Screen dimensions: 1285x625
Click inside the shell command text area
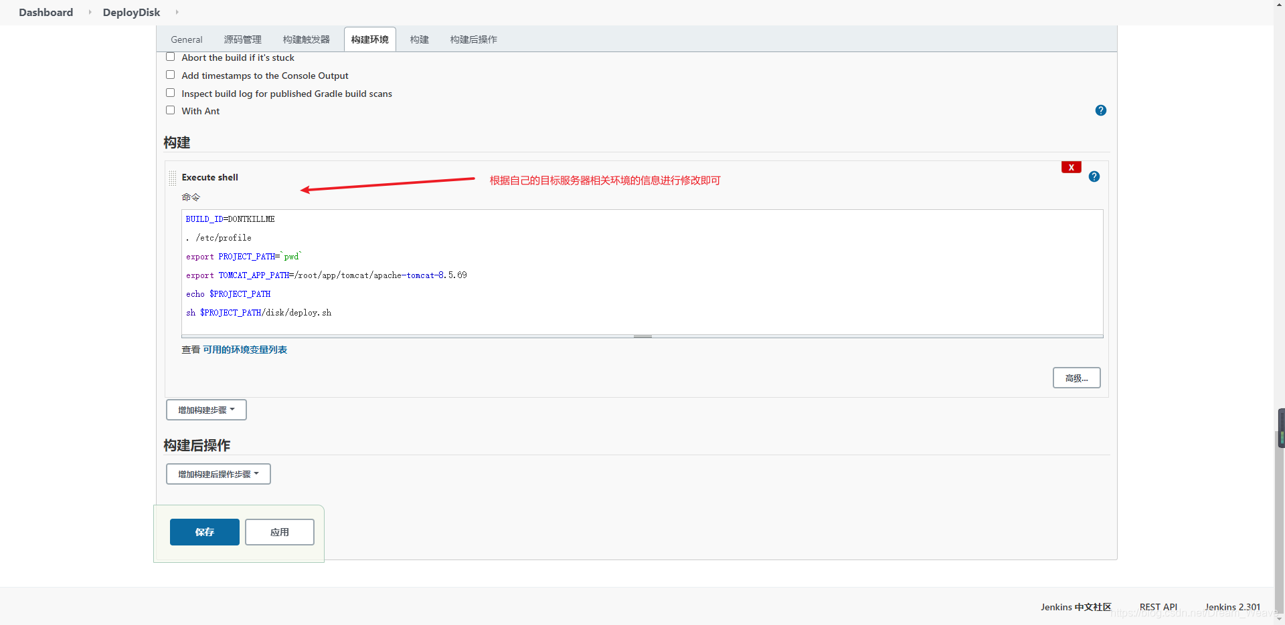(642, 272)
